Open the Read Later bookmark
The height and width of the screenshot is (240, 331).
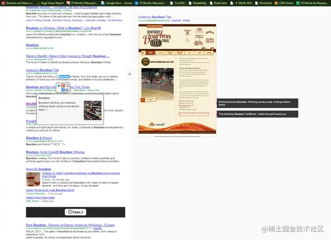[218, 3]
